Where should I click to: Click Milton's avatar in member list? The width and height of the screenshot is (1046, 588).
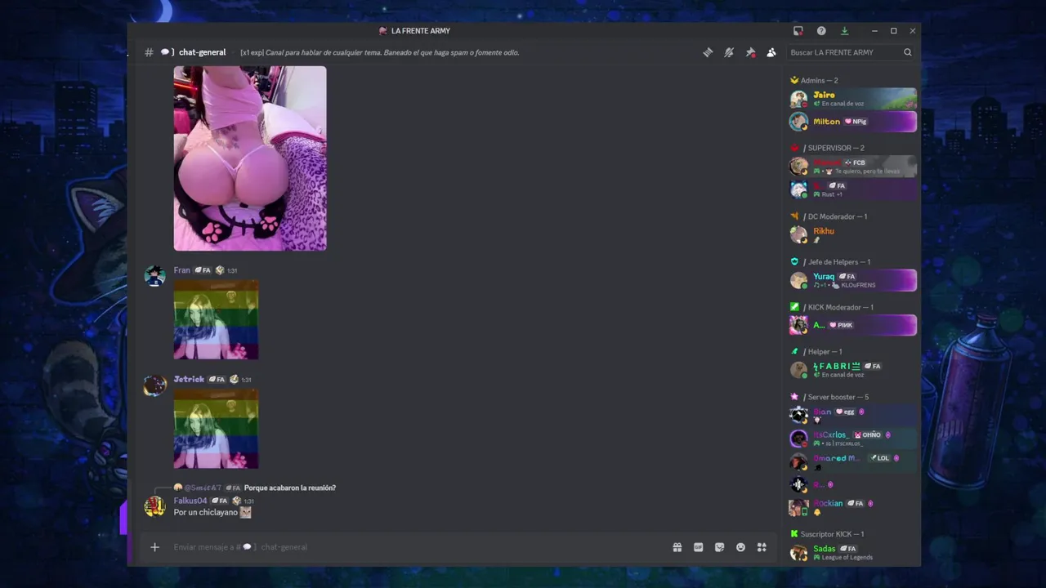[x=798, y=122]
